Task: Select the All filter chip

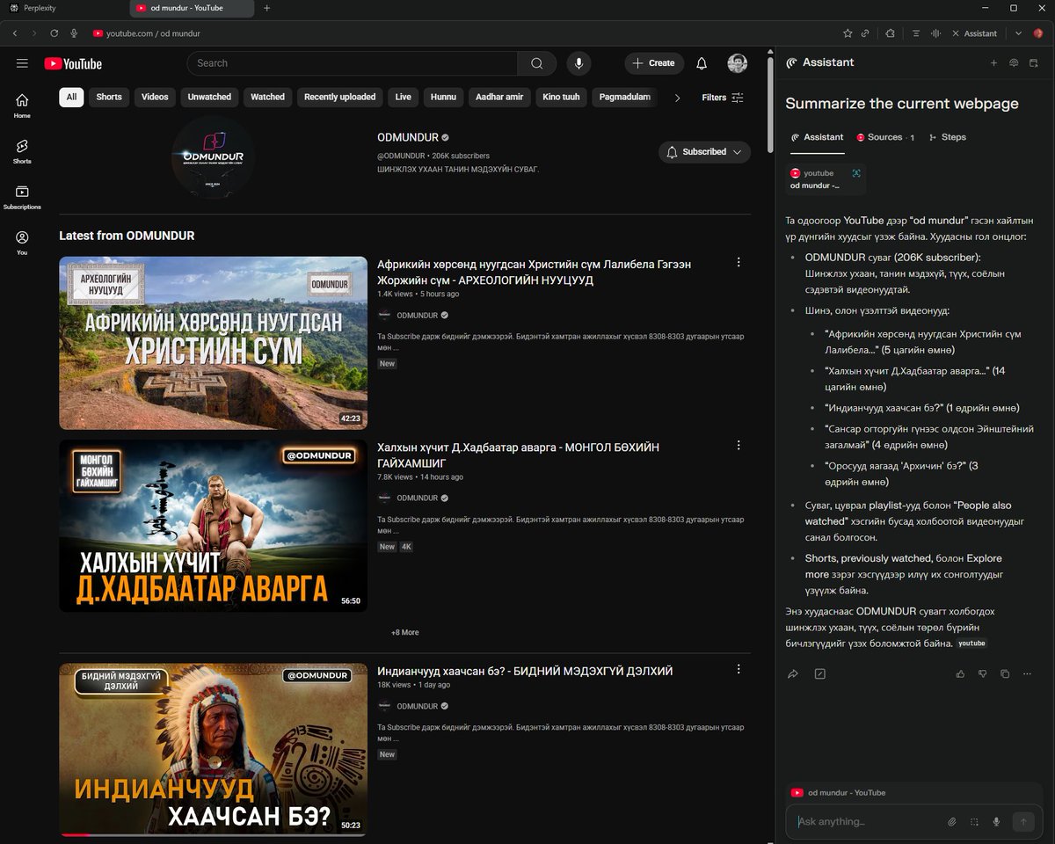Action: (x=71, y=98)
